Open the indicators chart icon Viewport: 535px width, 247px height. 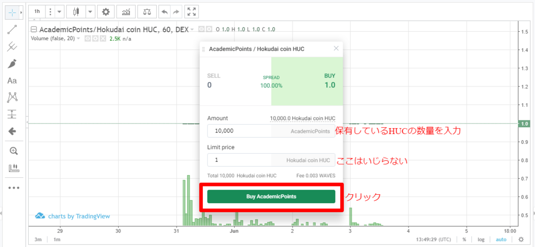[x=126, y=11]
